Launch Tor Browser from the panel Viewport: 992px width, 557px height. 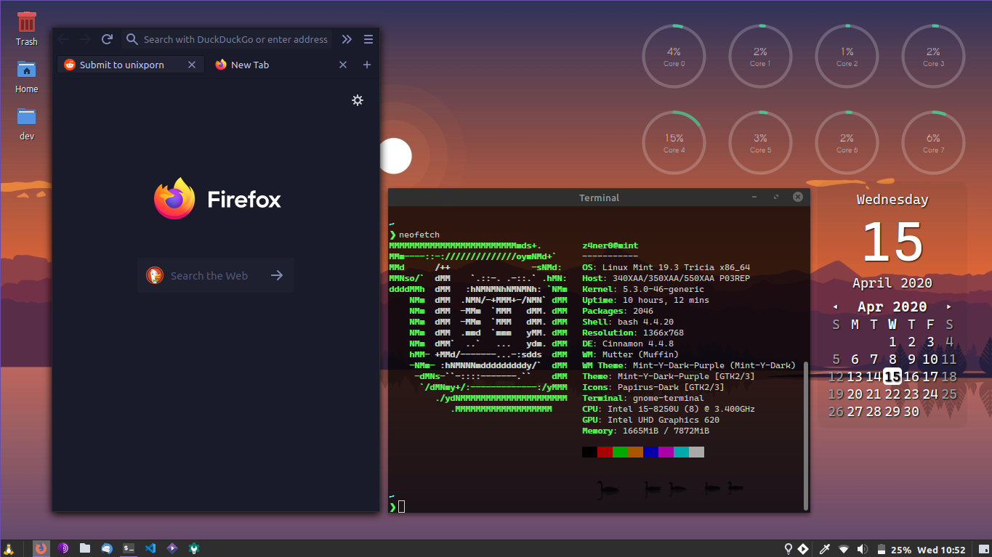pos(63,548)
